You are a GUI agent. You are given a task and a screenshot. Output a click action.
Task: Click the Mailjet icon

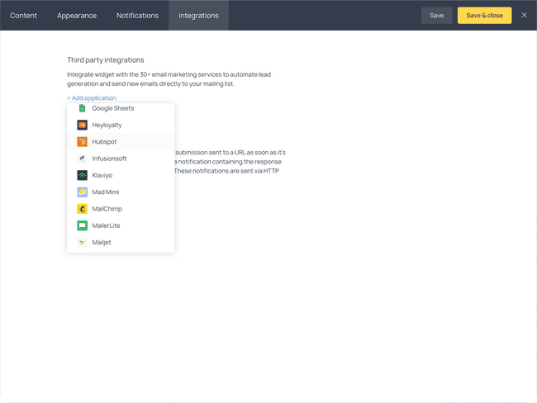pyautogui.click(x=82, y=243)
